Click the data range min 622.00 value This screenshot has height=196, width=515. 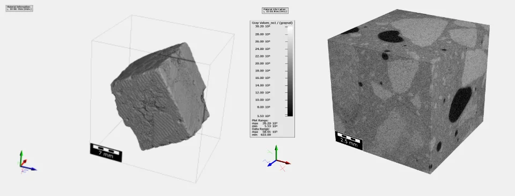coord(266,134)
